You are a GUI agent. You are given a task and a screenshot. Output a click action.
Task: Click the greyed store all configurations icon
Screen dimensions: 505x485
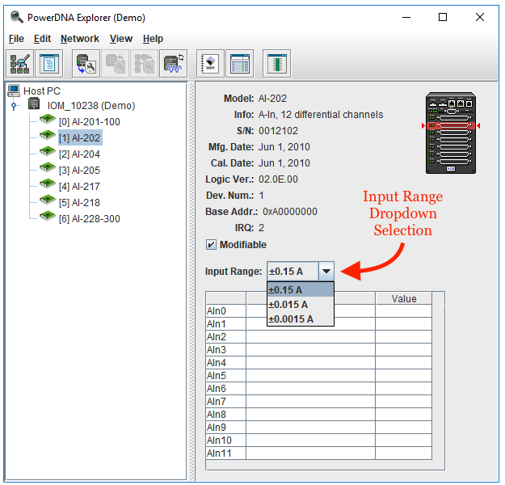coord(144,64)
